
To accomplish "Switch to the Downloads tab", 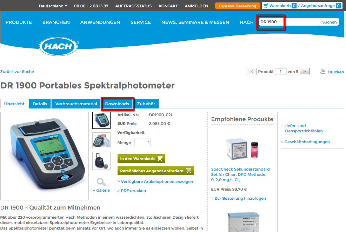I will 117,104.
